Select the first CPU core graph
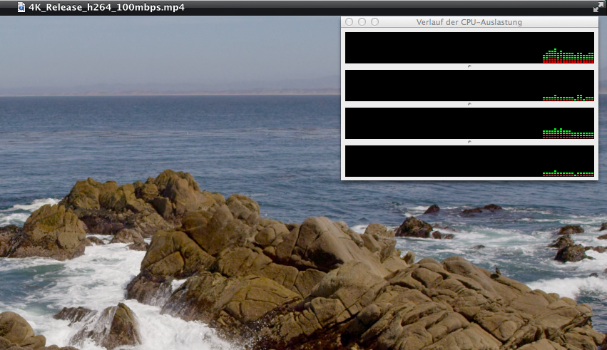This screenshot has height=350, width=607. (469, 48)
